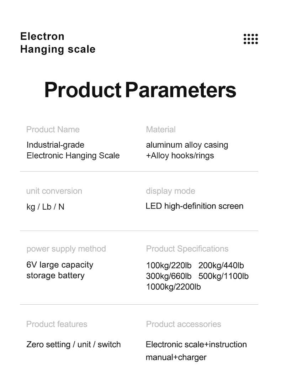The image size is (281, 368).
Task: Click the "Product Parameters" heading
Action: click(140, 90)
